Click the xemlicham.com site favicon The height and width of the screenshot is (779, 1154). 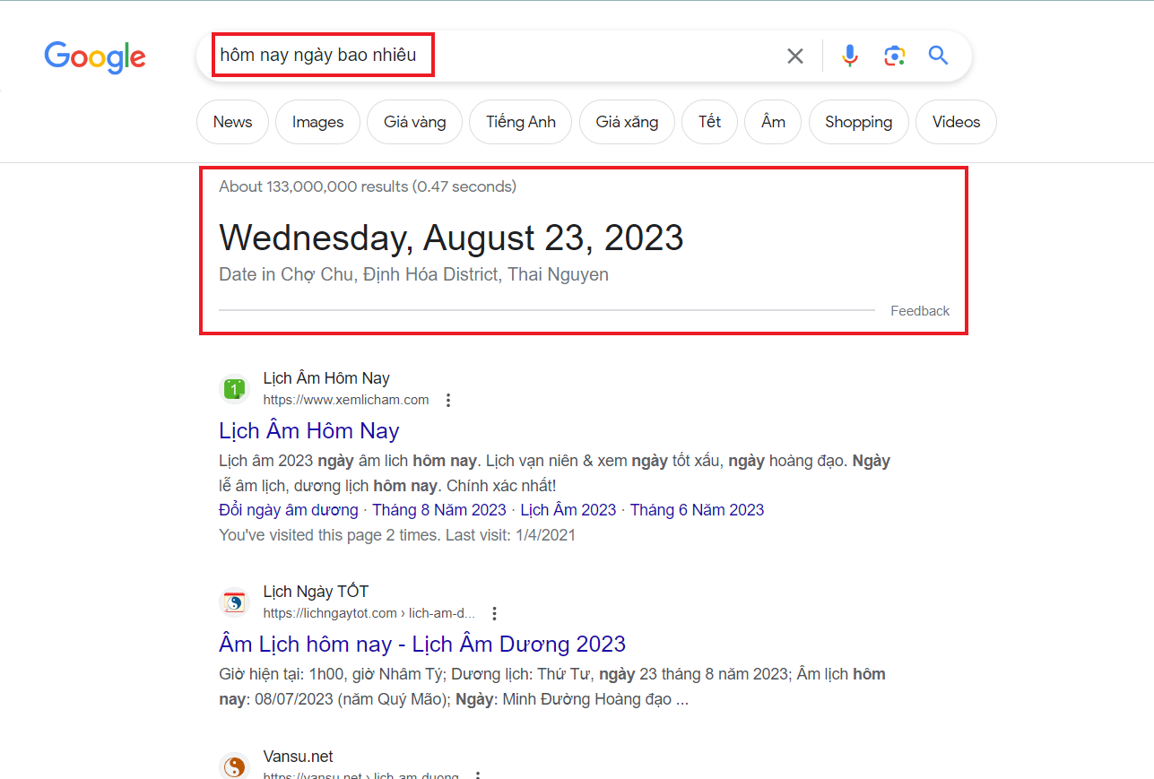[x=234, y=389]
